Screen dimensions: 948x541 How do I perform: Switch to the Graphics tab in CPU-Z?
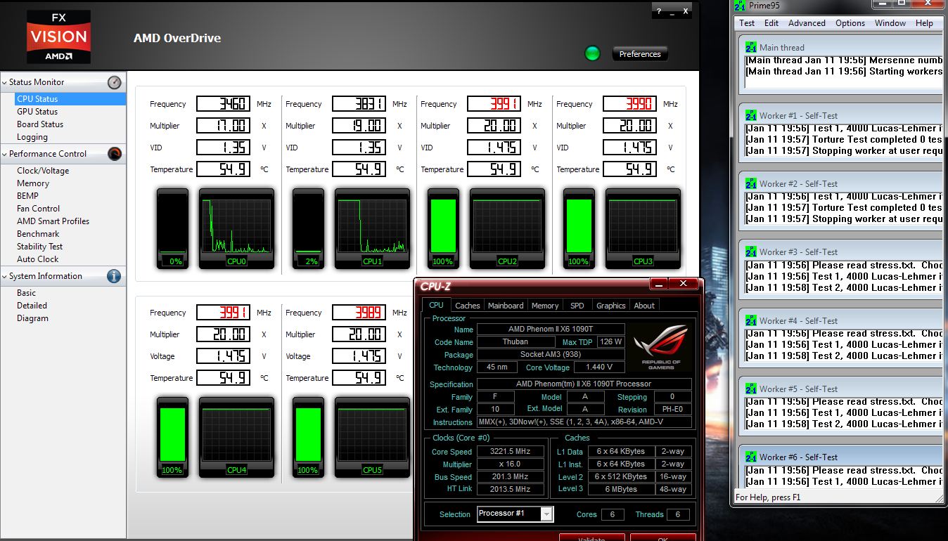pyautogui.click(x=610, y=306)
